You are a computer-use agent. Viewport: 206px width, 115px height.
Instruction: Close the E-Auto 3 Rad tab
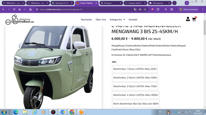pos(96,3)
